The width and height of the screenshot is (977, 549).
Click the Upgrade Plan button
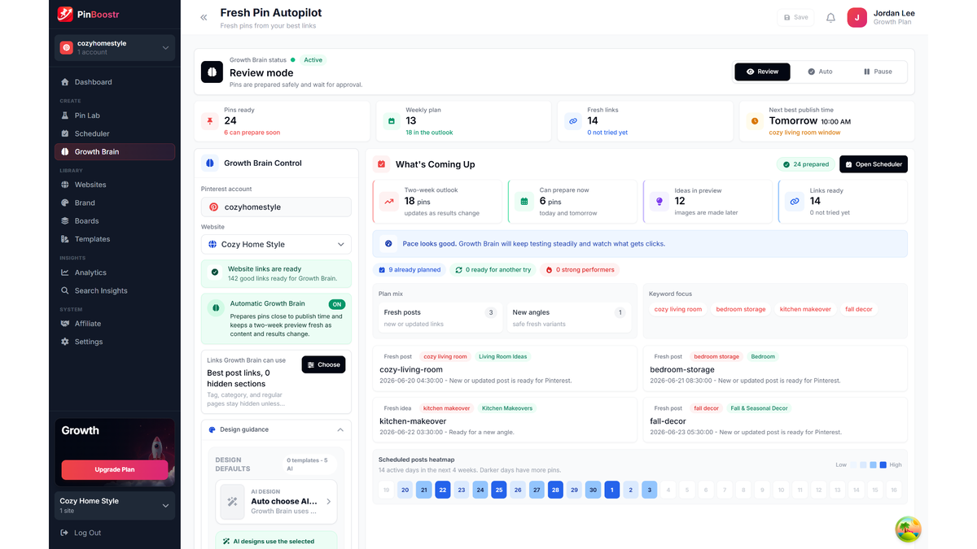point(115,469)
